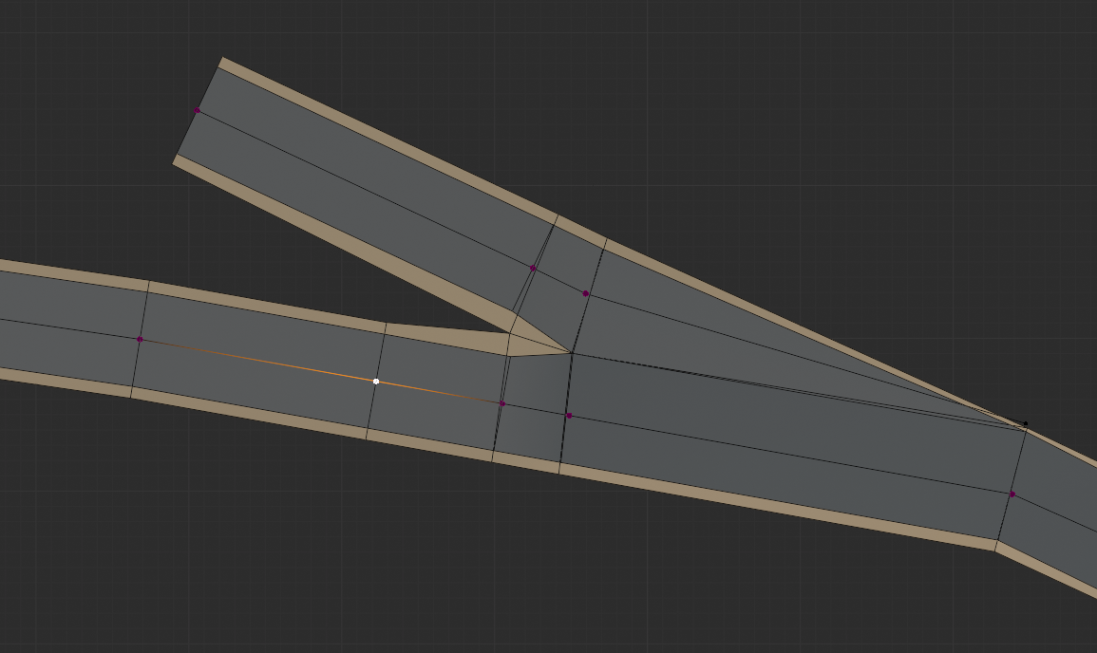Select the black vertex near the right merge point

tap(1025, 423)
